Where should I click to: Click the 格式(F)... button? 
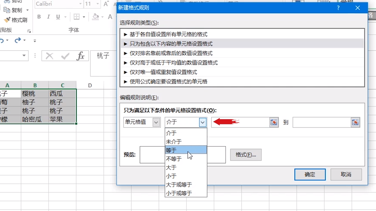click(246, 155)
